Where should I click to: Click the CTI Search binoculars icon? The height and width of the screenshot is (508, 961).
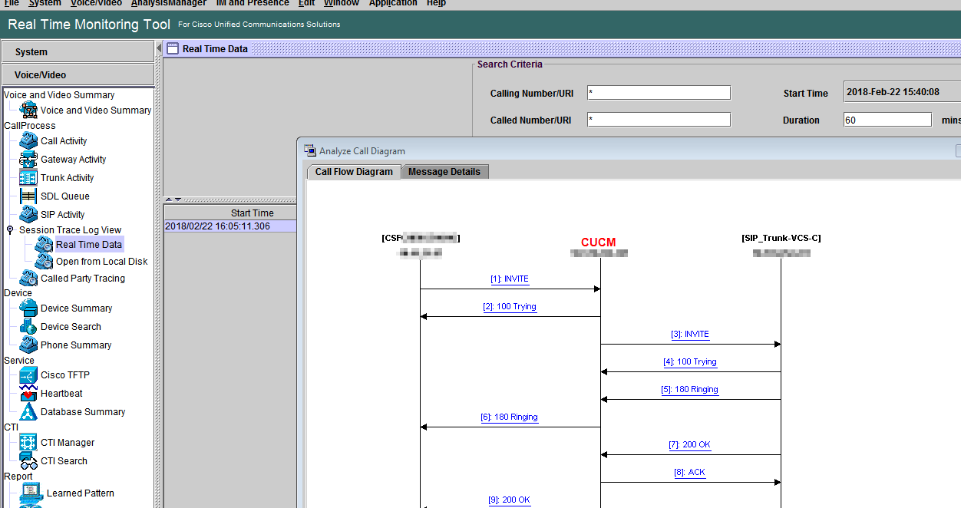pyautogui.click(x=28, y=461)
